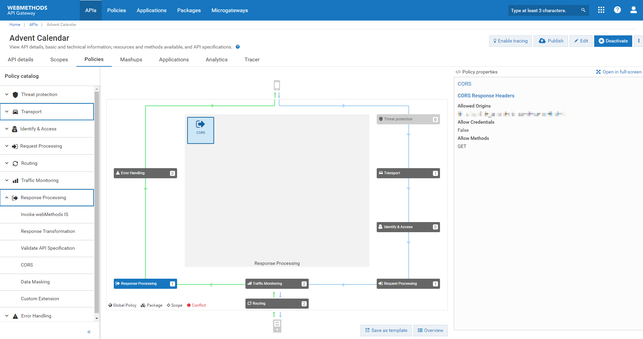
Task: Click the full-screen expand icon
Action: 598,72
